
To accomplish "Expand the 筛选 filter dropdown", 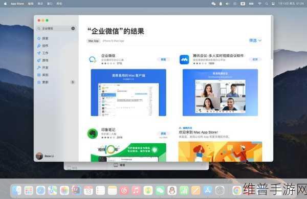I will coord(255,40).
